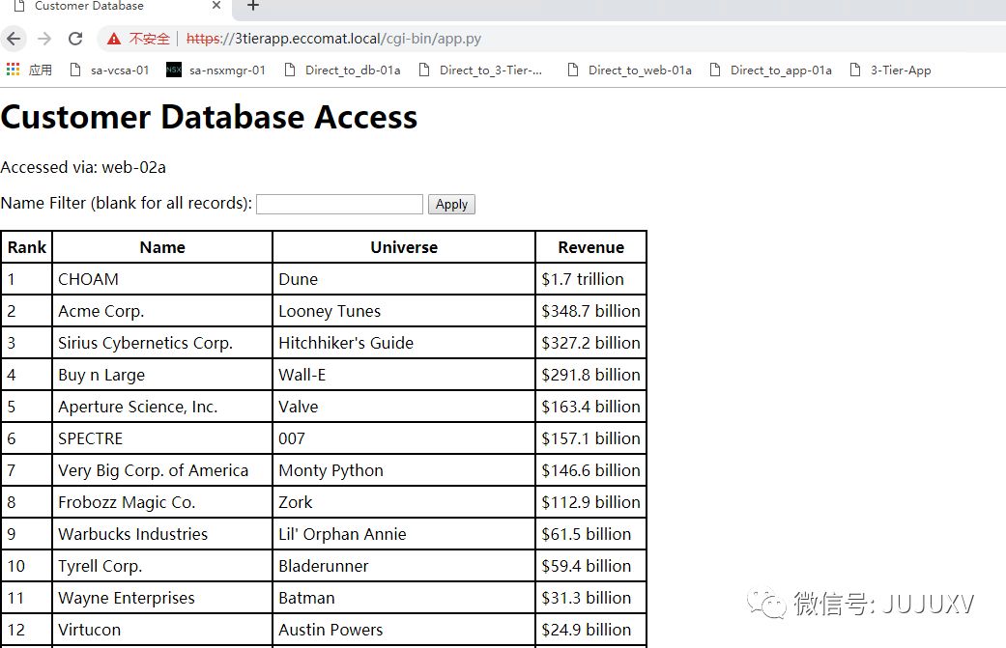The height and width of the screenshot is (648, 1006).
Task: Click the Revenue column header
Action: (x=590, y=247)
